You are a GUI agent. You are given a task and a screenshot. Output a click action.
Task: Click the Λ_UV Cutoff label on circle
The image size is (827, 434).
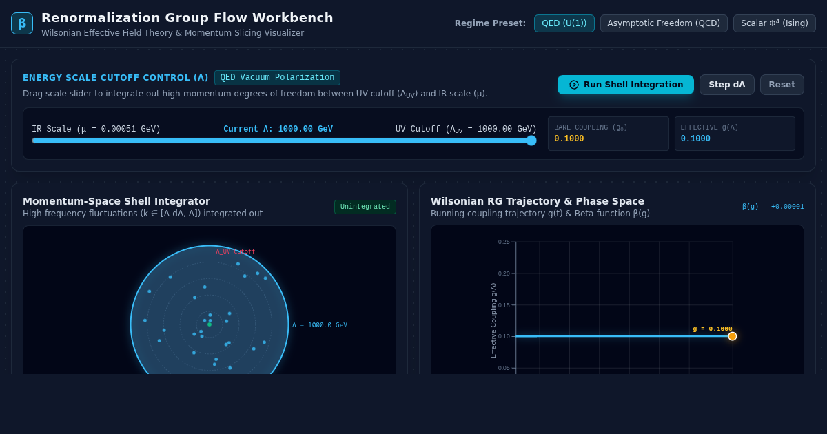(235, 251)
